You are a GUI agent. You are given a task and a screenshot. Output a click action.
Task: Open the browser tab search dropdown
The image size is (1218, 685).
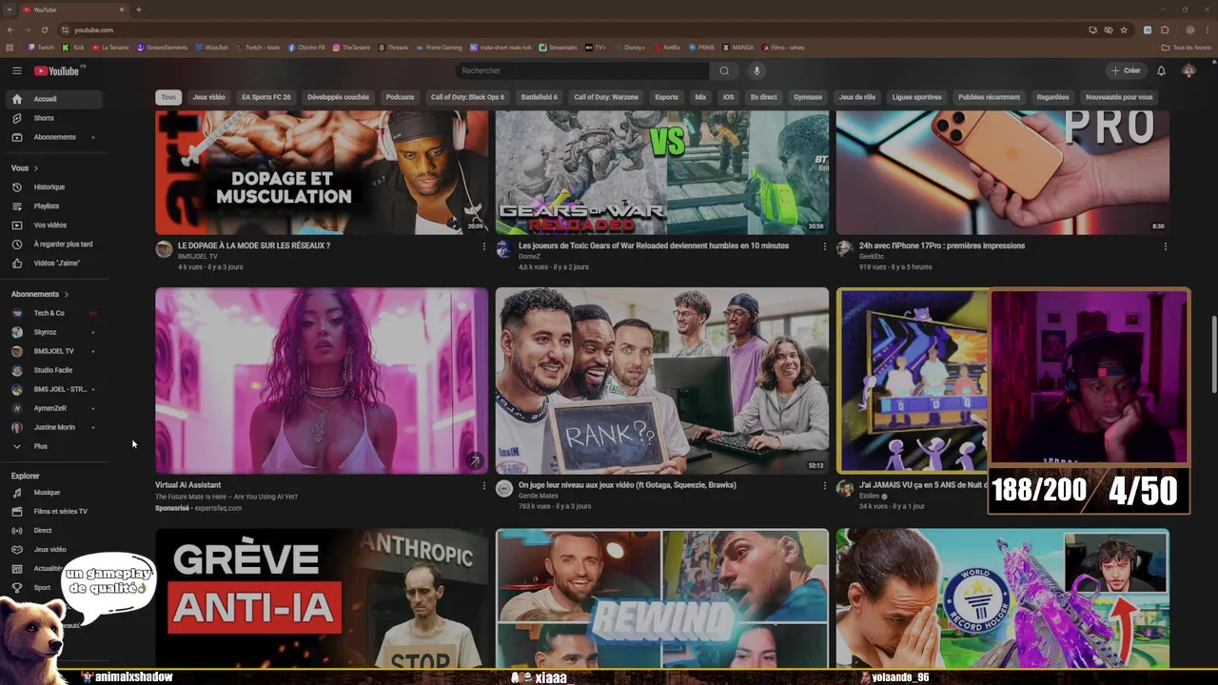(x=10, y=10)
